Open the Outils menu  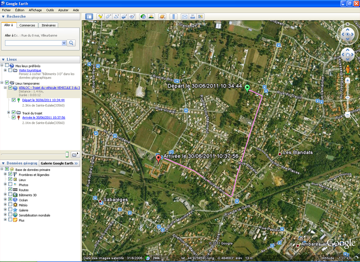click(50, 10)
